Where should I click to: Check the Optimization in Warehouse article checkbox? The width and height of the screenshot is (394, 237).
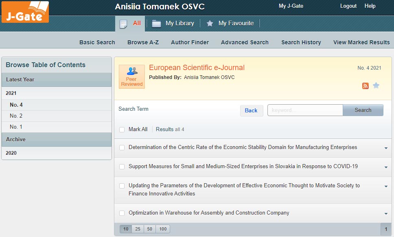coord(122,213)
